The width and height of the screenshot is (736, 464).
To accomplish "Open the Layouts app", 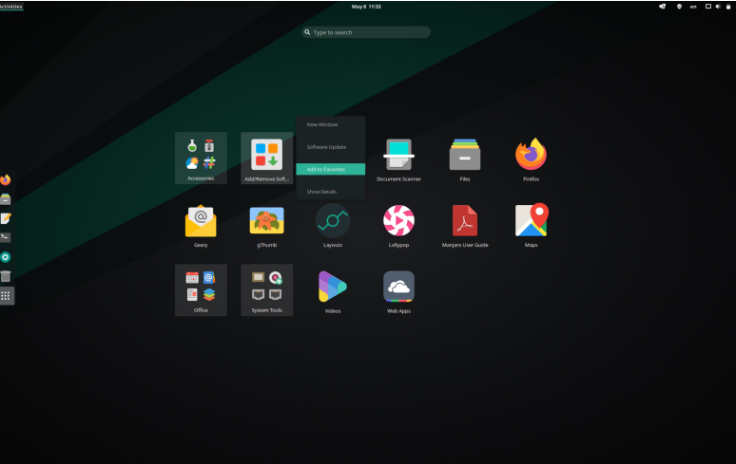I will pos(333,225).
